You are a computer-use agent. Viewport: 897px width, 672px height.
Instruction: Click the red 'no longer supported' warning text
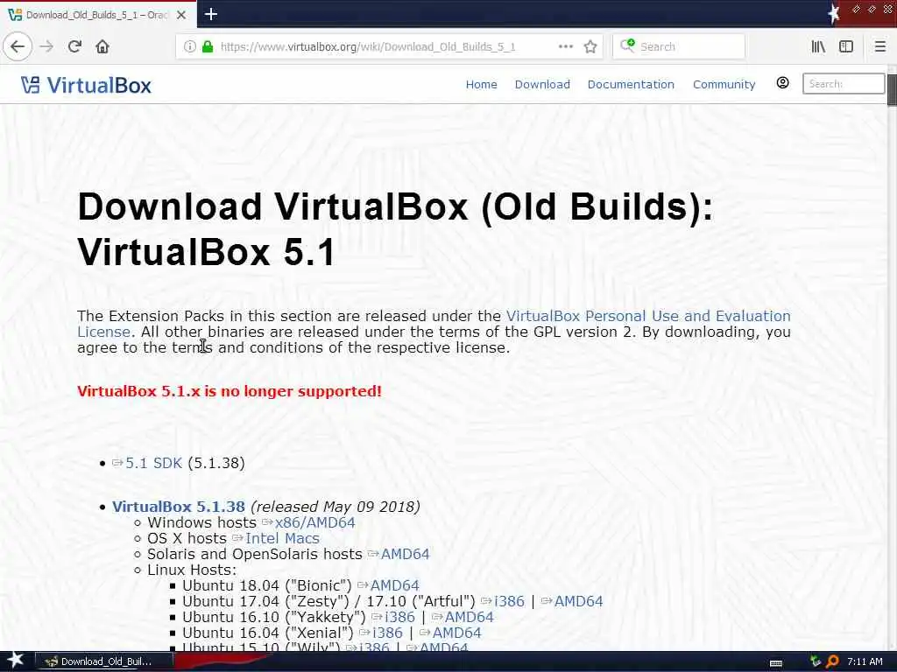(230, 391)
